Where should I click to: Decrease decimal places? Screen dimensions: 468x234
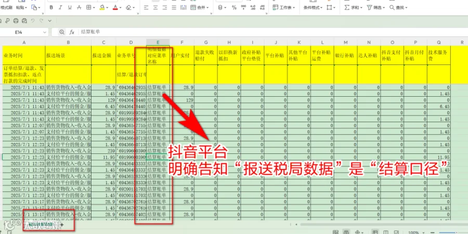[263, 7]
